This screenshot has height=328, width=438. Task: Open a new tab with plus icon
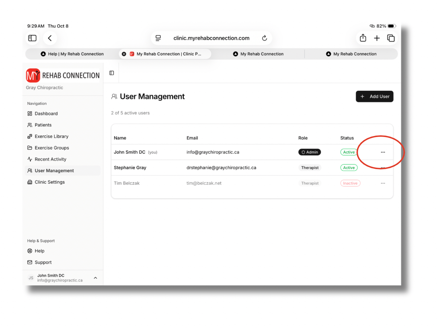pos(377,38)
